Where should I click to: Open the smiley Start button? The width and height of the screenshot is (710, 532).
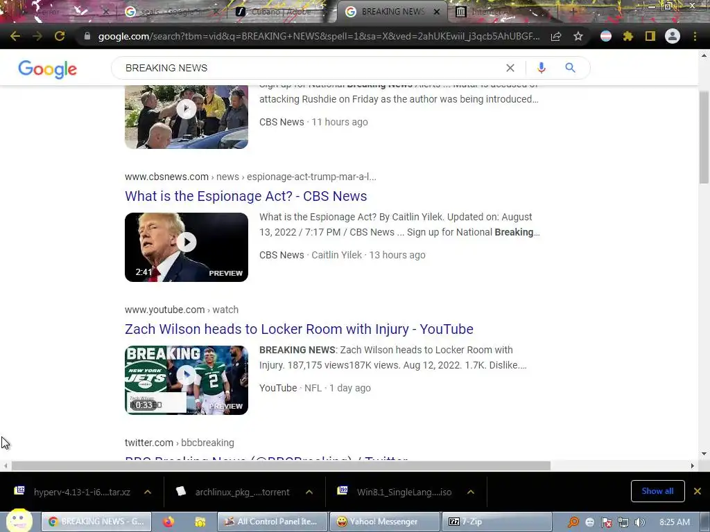pyautogui.click(x=19, y=520)
